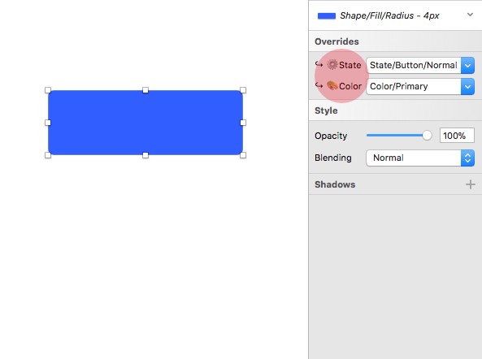Open the Blending mode Normal dropdown
The height and width of the screenshot is (359, 482).
coord(420,158)
